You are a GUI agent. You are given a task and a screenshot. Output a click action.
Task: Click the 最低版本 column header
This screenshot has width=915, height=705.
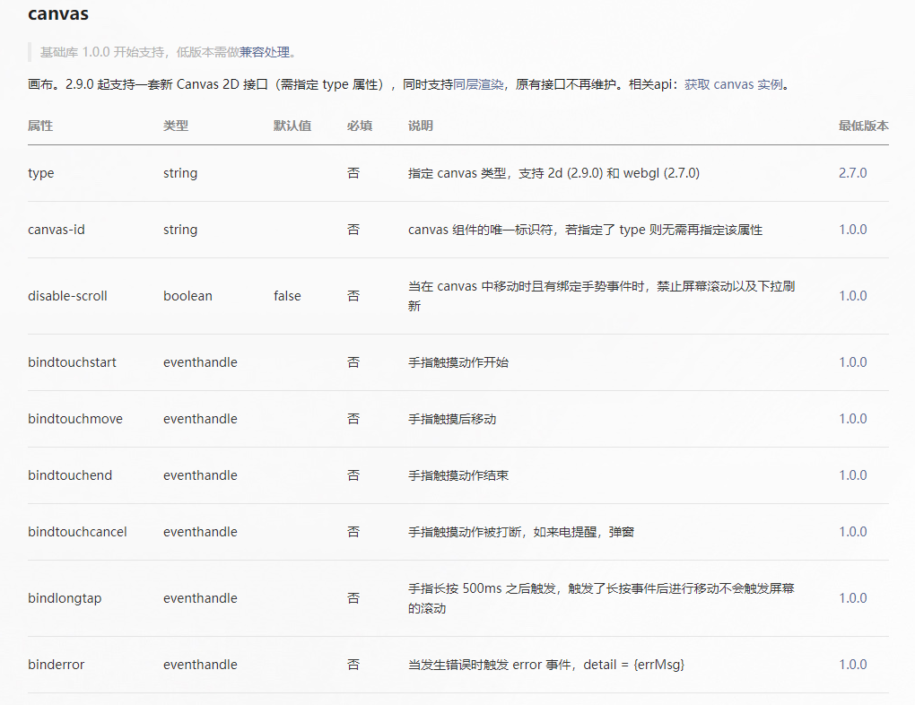[861, 126]
